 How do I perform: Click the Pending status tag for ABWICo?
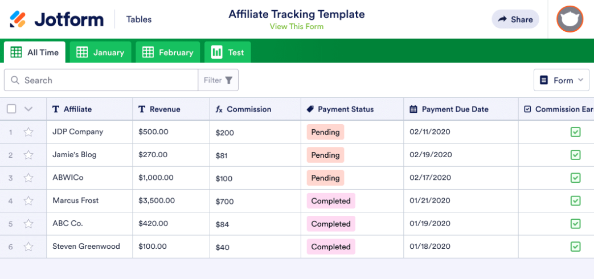[325, 178]
